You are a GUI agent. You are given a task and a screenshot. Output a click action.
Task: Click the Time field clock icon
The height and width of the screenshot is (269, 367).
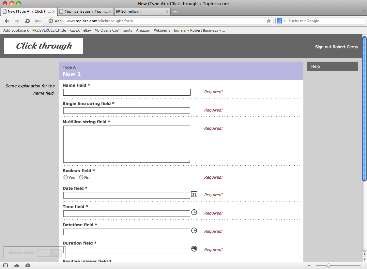point(194,212)
